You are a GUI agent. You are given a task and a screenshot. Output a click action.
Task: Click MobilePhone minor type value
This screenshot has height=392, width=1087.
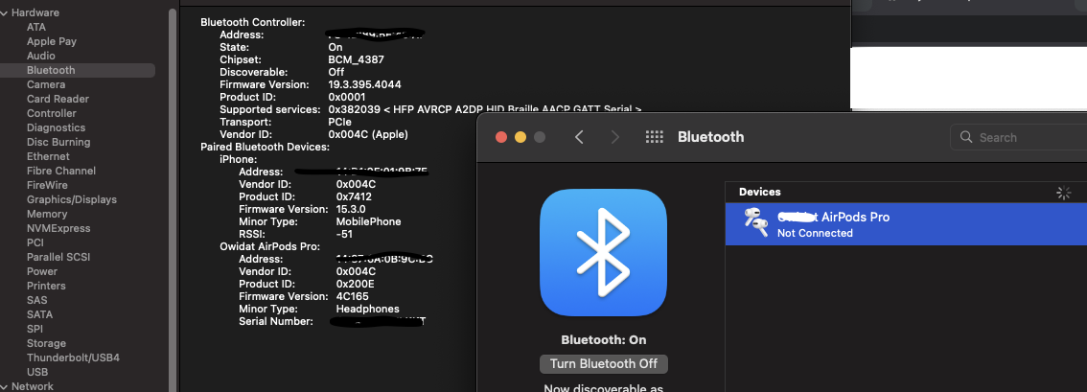tap(369, 221)
